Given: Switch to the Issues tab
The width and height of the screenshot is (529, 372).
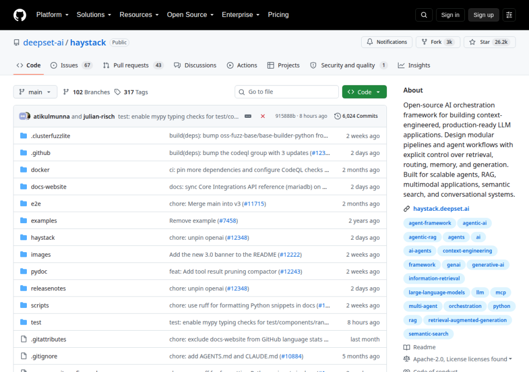Looking at the screenshot, I should [x=71, y=66].
